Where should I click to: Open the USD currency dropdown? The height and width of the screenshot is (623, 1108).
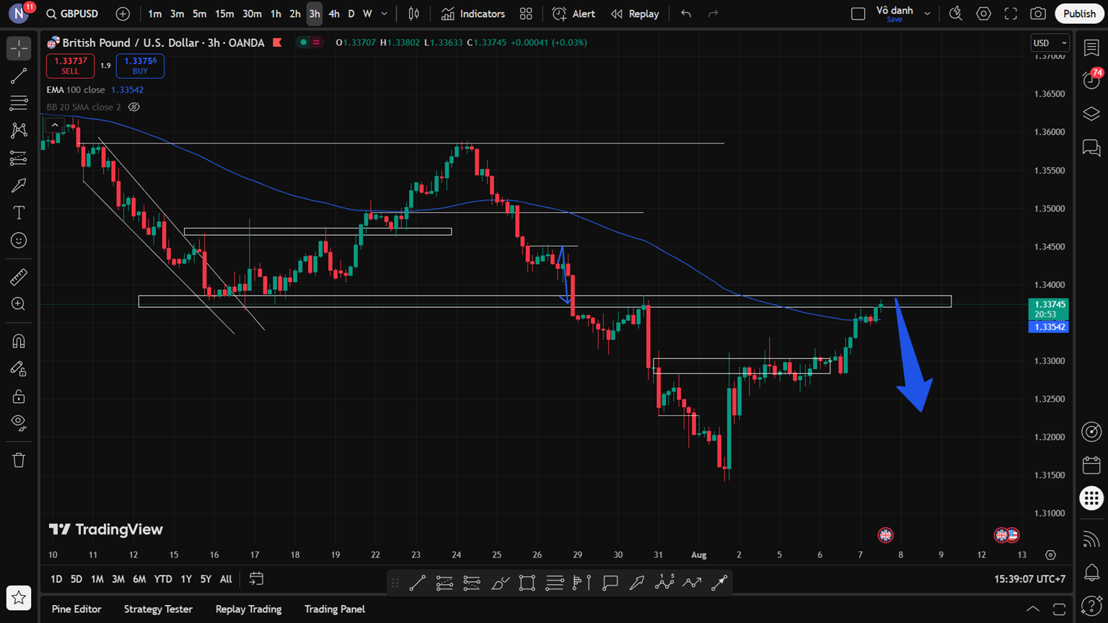1050,43
